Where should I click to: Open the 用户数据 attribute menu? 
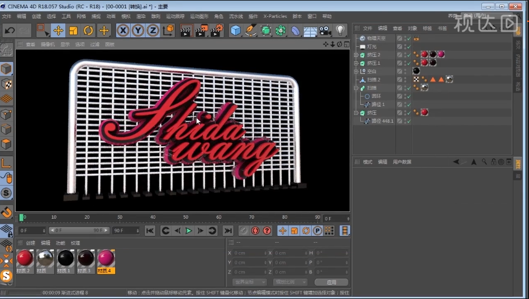click(x=402, y=162)
